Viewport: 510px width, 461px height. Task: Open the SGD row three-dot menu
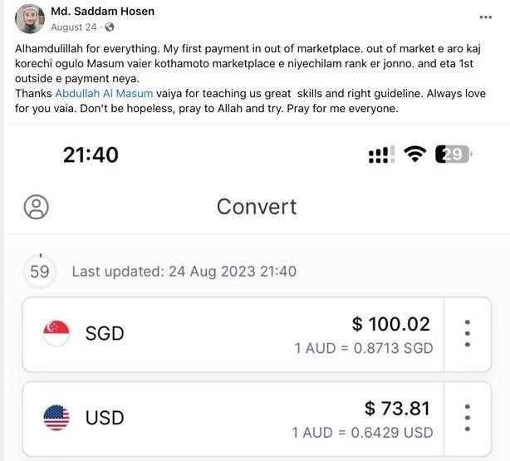(x=468, y=334)
